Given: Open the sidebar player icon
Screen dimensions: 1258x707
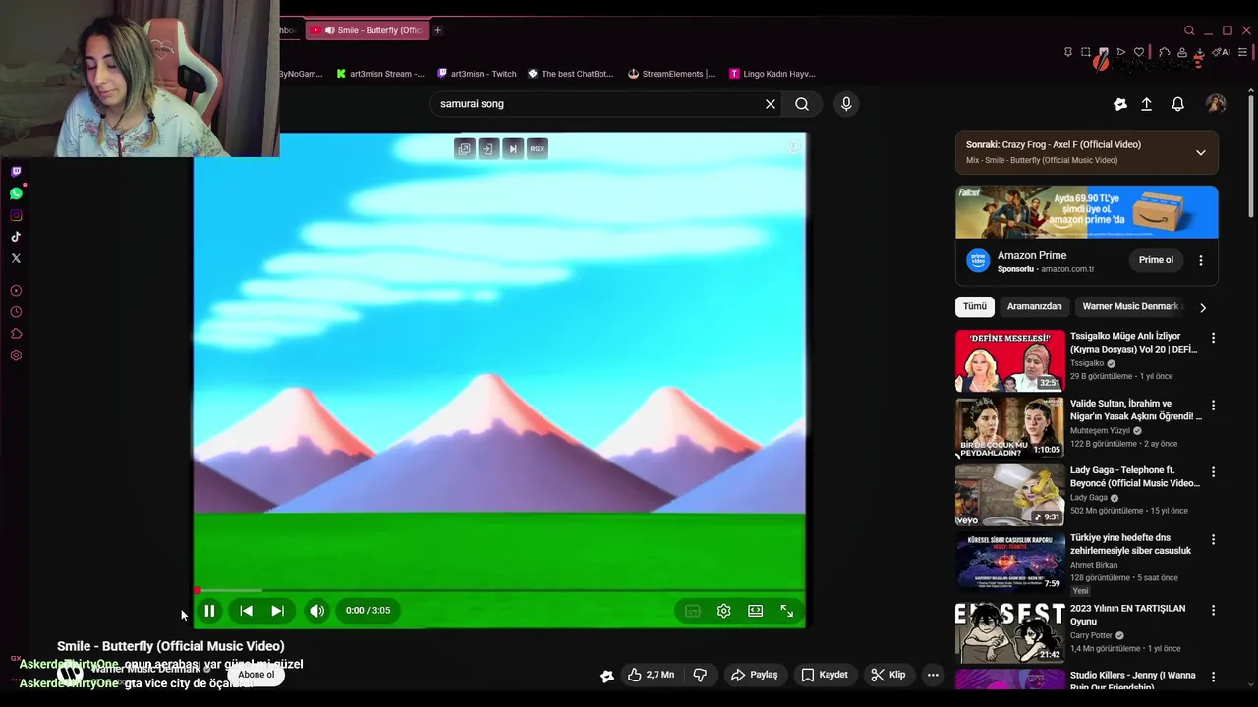Looking at the screenshot, I should [x=16, y=291].
